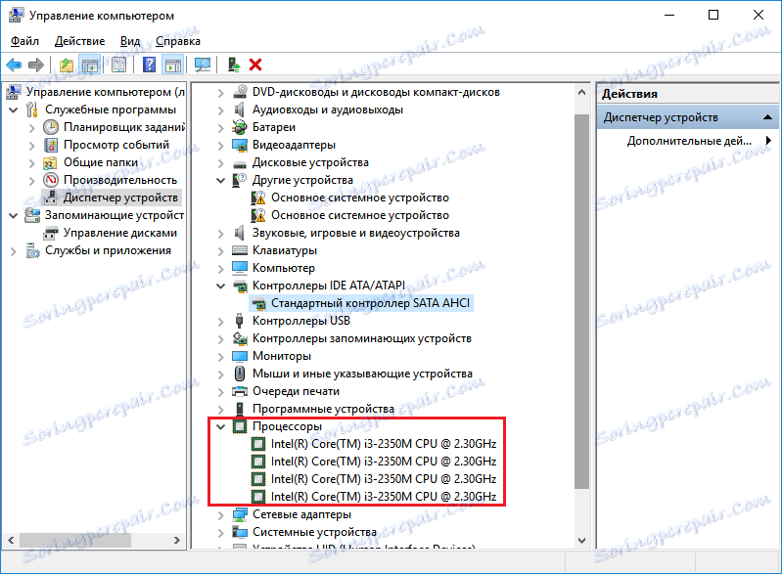Expand the Видеоадаптеры node
This screenshot has height=574, width=782.
coord(221,146)
